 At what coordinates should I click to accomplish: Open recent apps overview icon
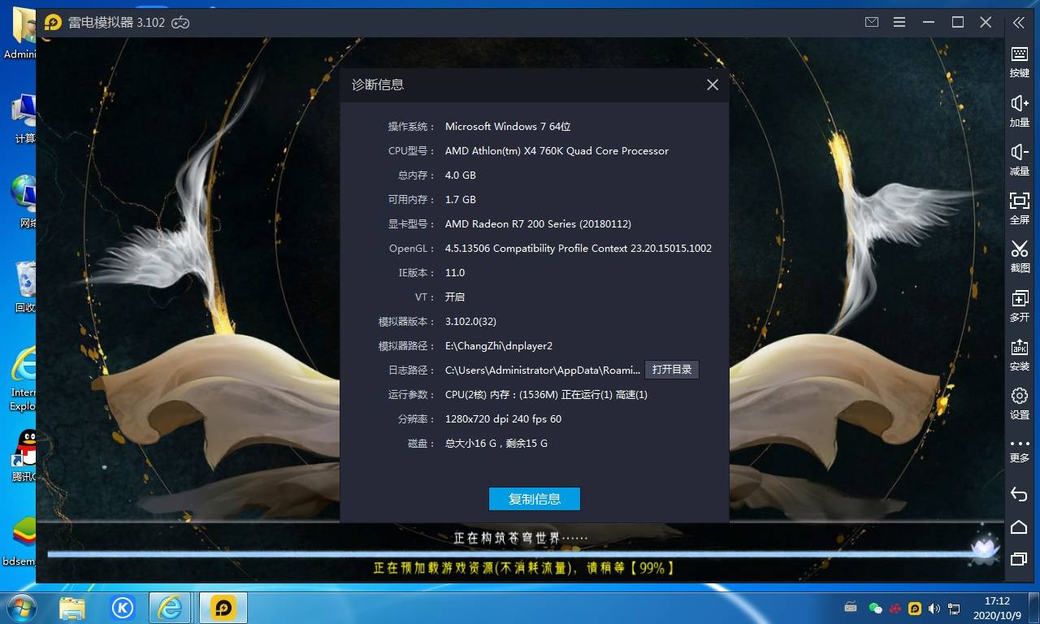coord(1019,559)
